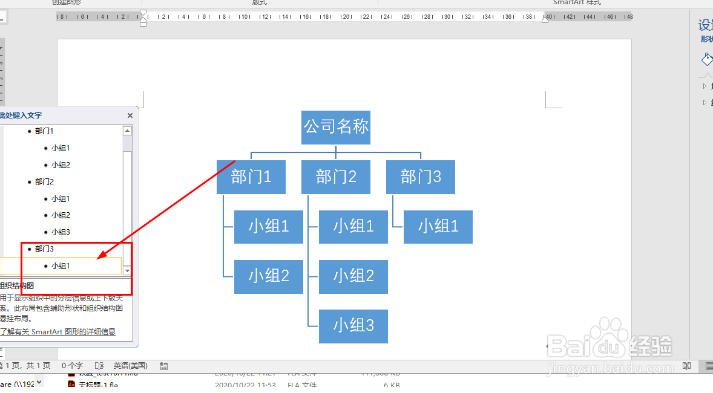The width and height of the screenshot is (713, 393).
Task: Select 部门3 in the text pane
Action: pyautogui.click(x=44, y=249)
